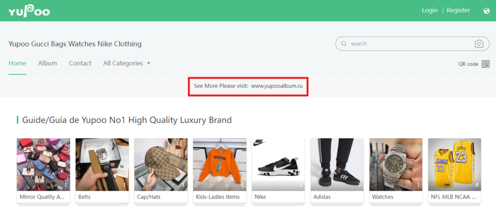496x213 pixels.
Task: Open the Adidas album thumbnail
Action: click(x=337, y=164)
